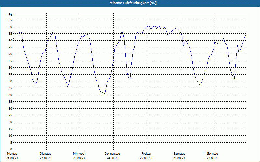Click the 10 y-axis value
This screenshot has width=260, height=162.
(10, 136)
